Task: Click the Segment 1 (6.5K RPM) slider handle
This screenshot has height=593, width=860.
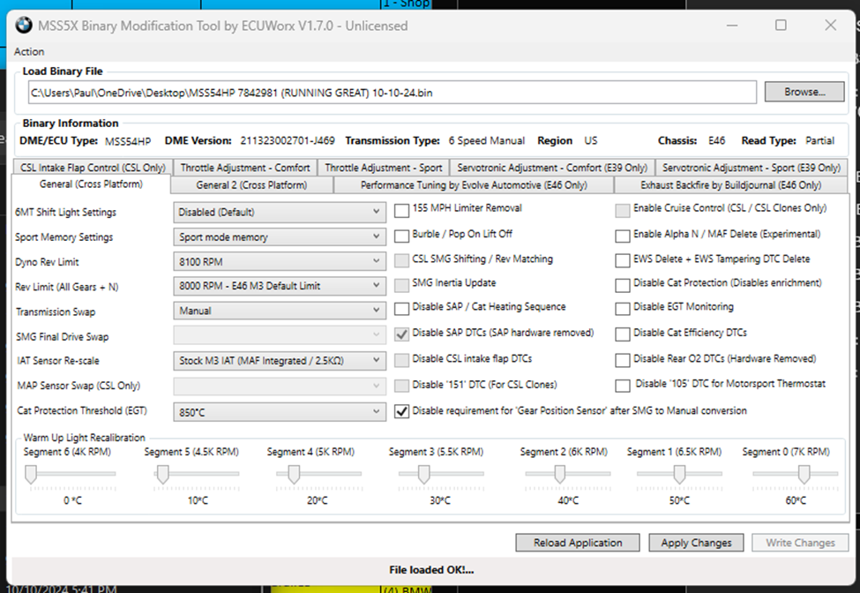Action: [x=679, y=475]
